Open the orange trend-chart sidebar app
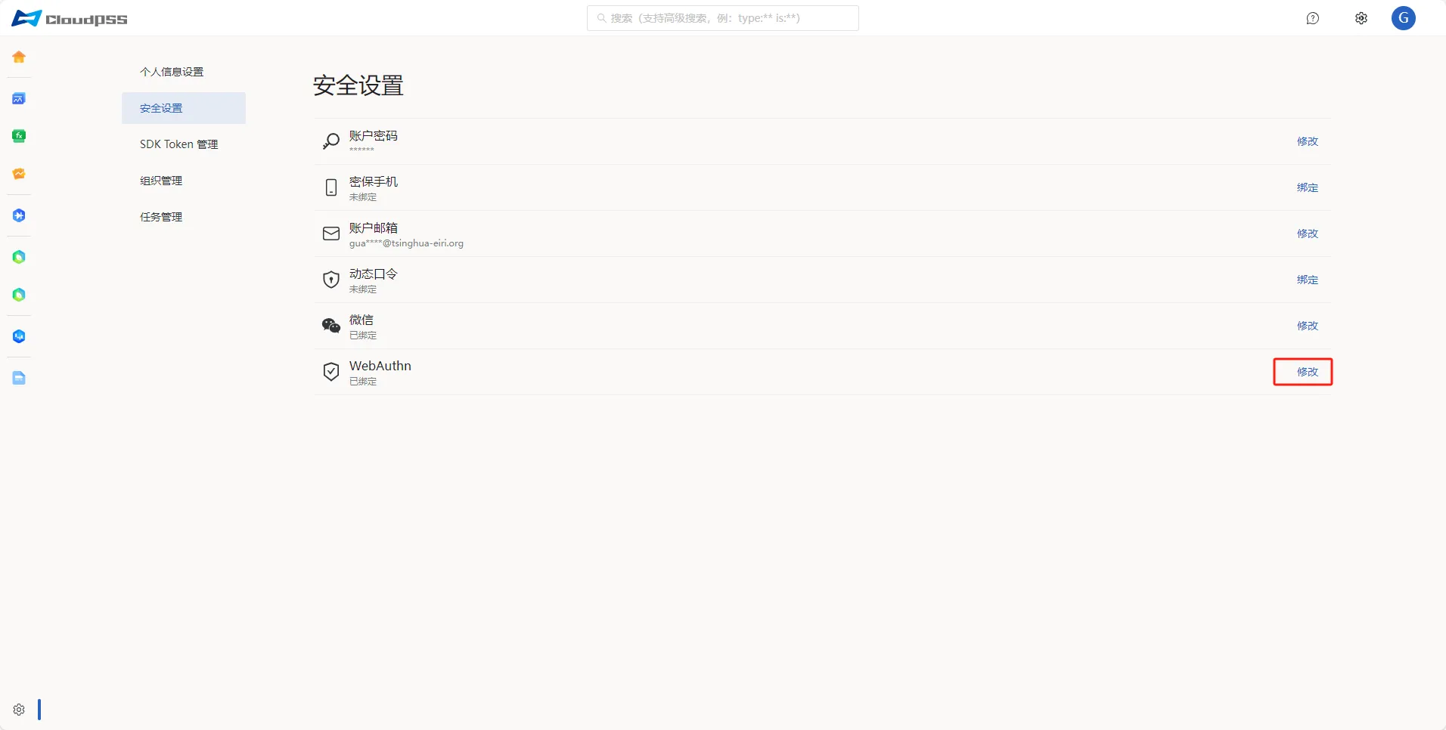This screenshot has height=730, width=1446. (x=19, y=174)
